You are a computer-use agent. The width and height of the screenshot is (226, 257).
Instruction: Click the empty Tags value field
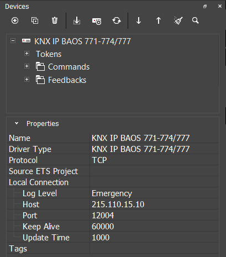click(154, 249)
